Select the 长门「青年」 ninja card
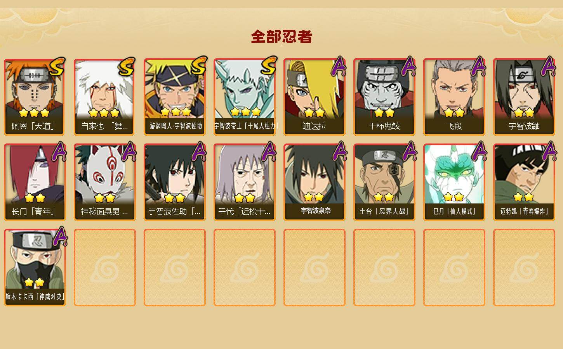The image size is (563, 349). point(35,182)
